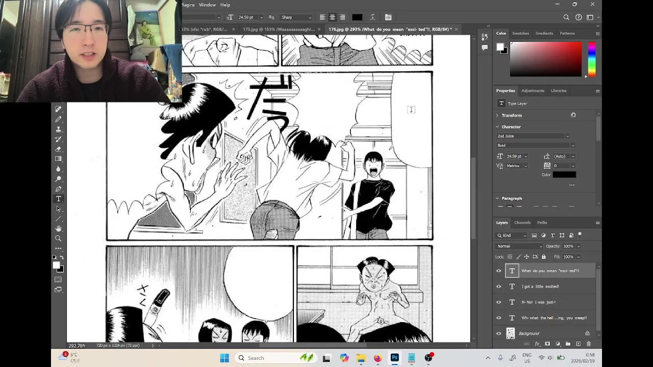Toggle lock transparent pixels icon
Screen dimensions: 653x367
(510, 257)
